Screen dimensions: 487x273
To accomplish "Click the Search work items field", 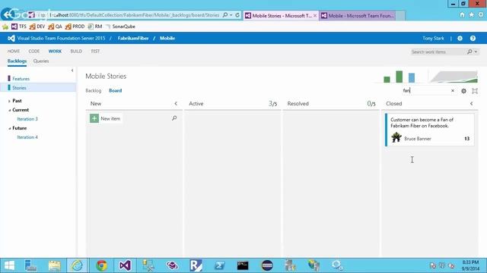I will 438,52.
